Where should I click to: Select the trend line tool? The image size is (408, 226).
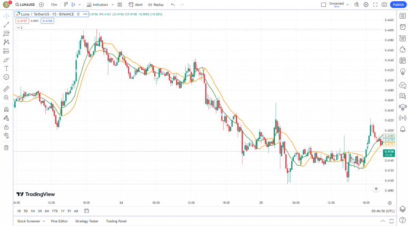pos(6,25)
